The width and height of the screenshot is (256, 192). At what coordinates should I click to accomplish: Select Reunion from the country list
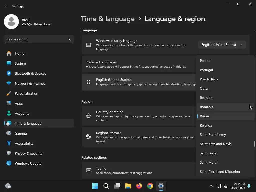click(x=226, y=98)
